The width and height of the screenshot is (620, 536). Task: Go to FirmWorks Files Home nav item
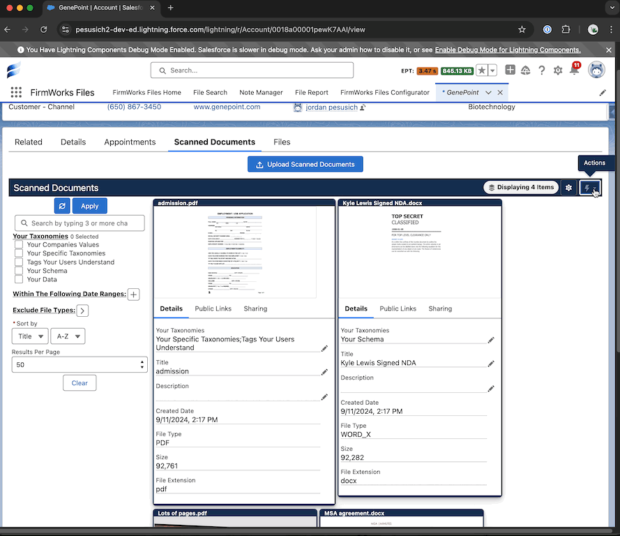(x=146, y=93)
